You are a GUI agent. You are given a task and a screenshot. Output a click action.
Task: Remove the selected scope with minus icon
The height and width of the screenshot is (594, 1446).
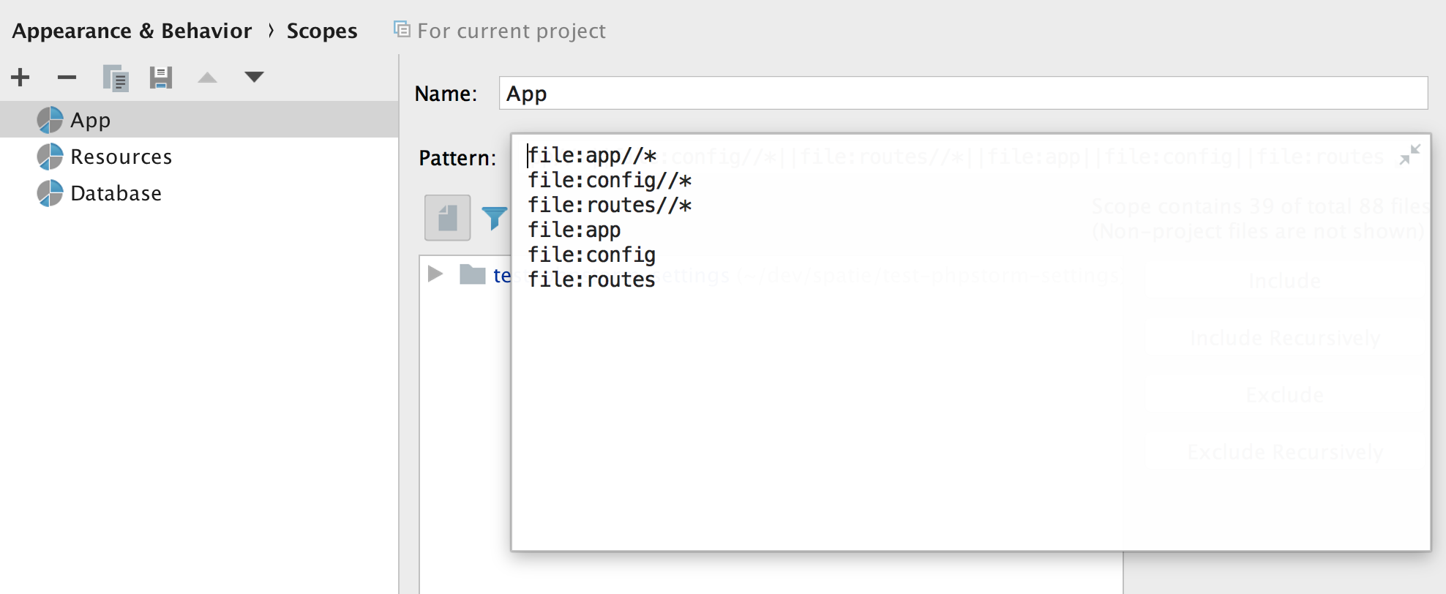pos(67,77)
